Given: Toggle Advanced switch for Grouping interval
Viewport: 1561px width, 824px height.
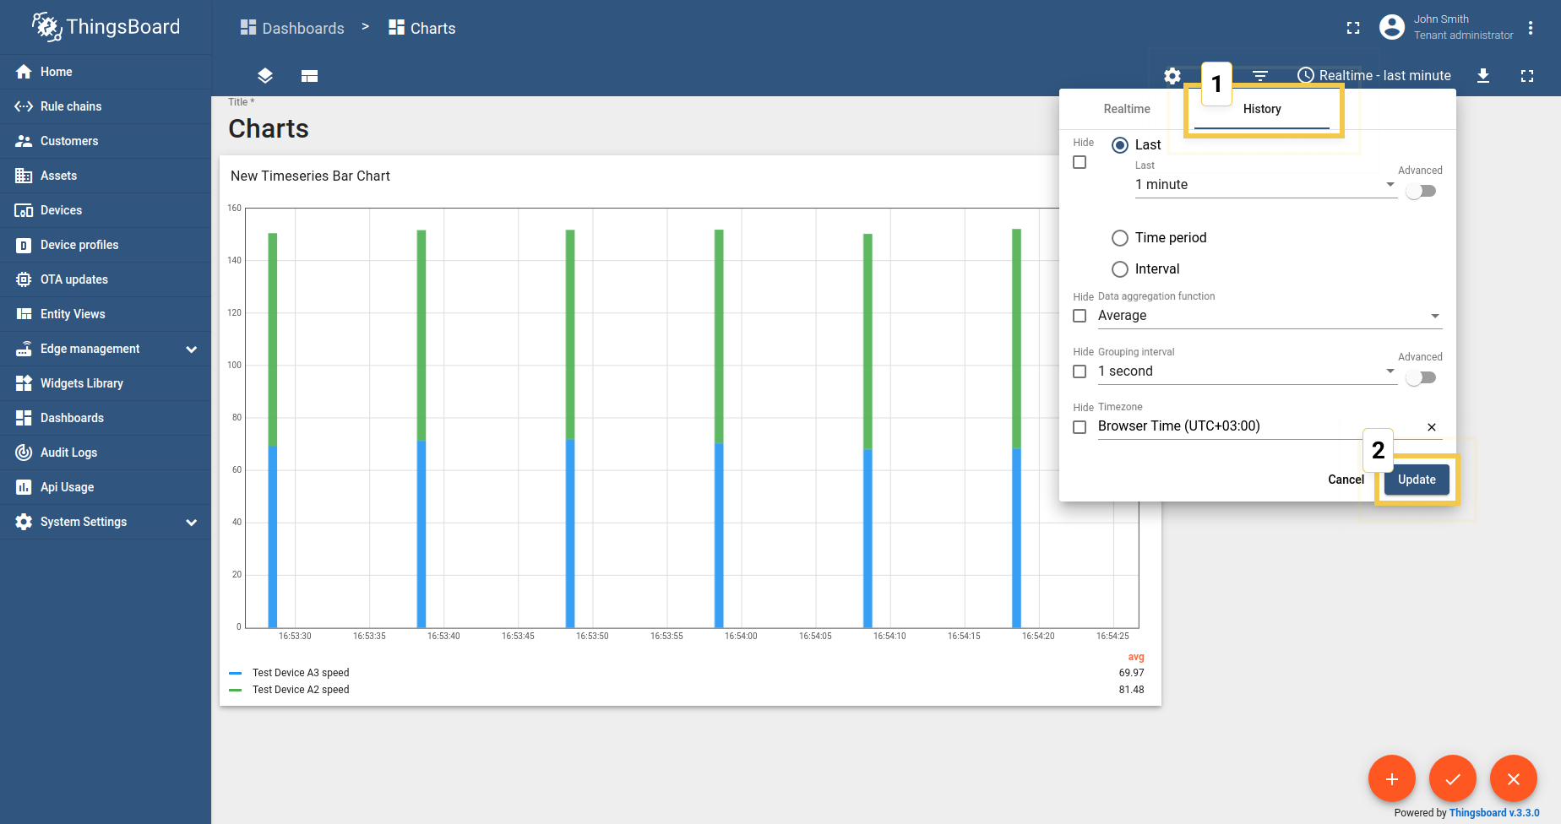Looking at the screenshot, I should click(1420, 377).
